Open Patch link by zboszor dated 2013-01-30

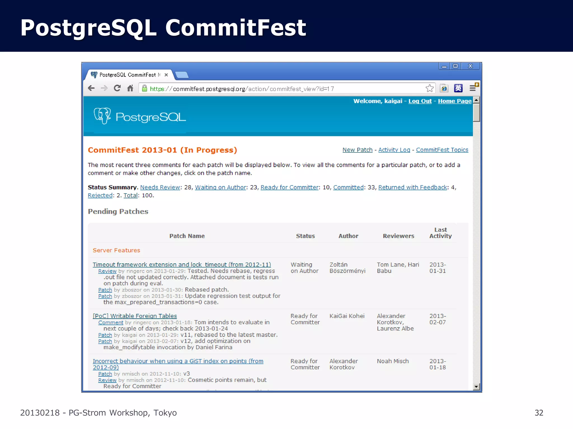pos(105,290)
